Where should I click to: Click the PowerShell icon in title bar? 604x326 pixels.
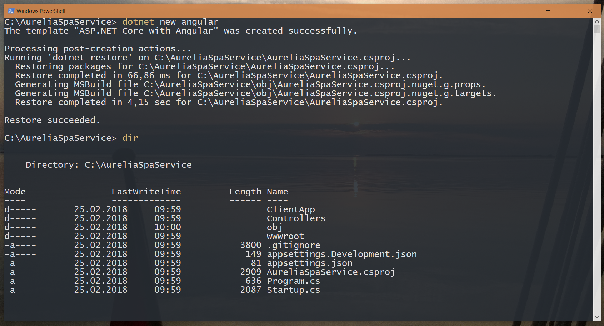point(11,11)
